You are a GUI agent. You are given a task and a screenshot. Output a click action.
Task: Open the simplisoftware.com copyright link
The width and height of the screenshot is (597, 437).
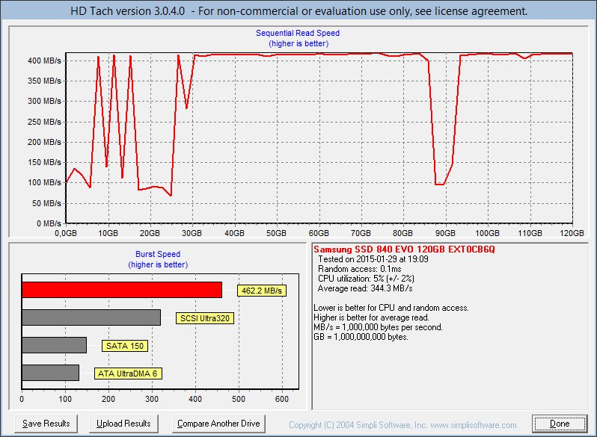pos(402,425)
